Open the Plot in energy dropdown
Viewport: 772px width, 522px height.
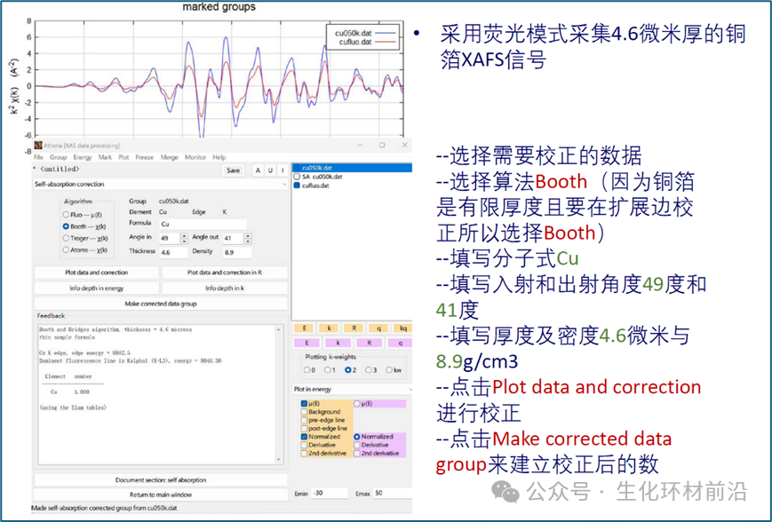point(353,389)
